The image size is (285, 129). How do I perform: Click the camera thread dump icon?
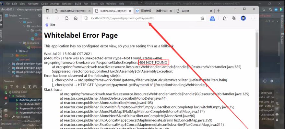(6, 110)
